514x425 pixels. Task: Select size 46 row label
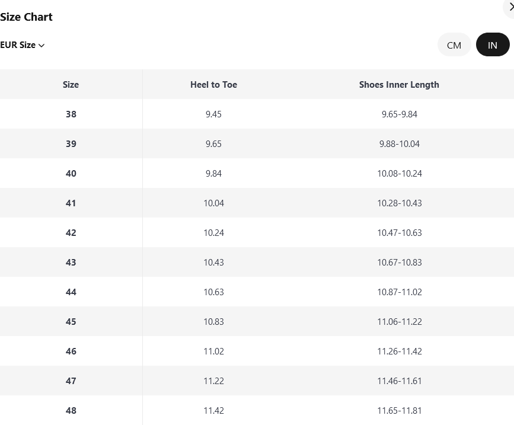71,351
